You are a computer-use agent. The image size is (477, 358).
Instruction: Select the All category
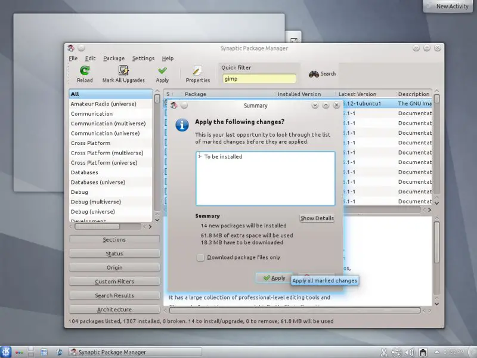tap(111, 94)
